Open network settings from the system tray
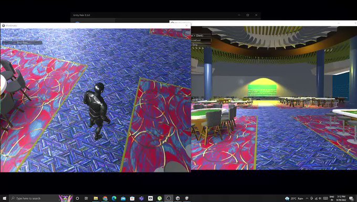The width and height of the screenshot is (357, 202). pyautogui.click(x=316, y=198)
